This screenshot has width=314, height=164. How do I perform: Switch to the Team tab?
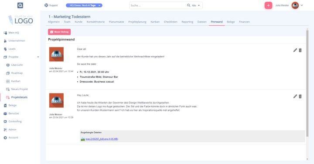click(x=67, y=22)
